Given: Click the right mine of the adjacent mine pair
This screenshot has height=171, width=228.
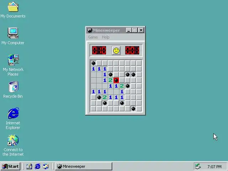Looking at the screenshot, I should (x=133, y=74).
